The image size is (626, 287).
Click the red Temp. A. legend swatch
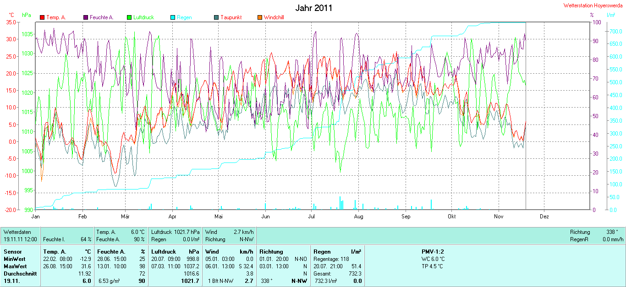coord(42,17)
